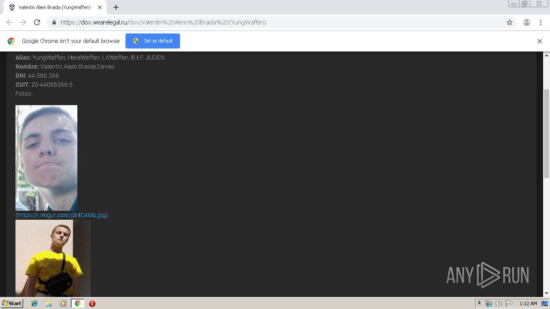550x309 pixels.
Task: Click the Set as default button
Action: 153,41
